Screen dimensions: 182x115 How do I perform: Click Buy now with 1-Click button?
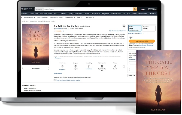tap(142, 41)
